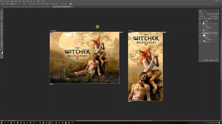Open the Pass Through blend mode dropdown
222x124 pixels.
click(204, 16)
